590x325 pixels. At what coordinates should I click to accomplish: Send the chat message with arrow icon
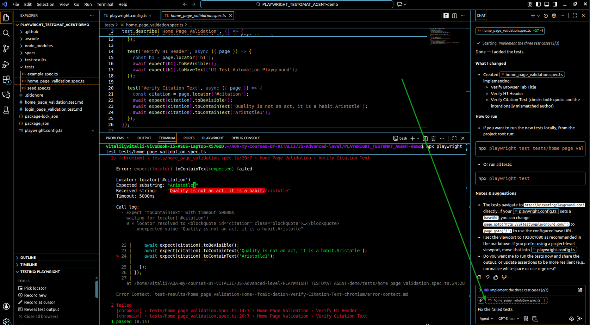click(x=579, y=319)
